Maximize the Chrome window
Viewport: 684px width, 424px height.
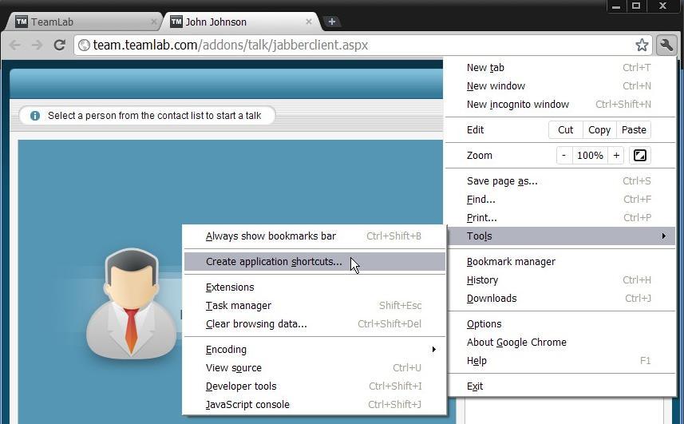pos(636,6)
